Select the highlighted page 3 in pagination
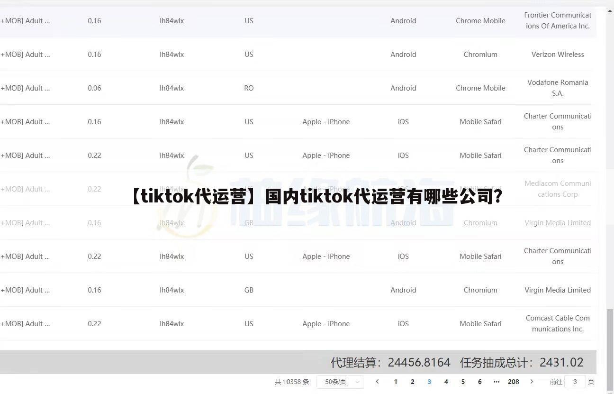 click(x=429, y=382)
